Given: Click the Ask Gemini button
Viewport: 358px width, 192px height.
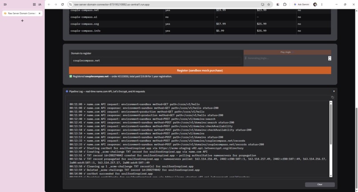Looking at the screenshot, I should coord(302,4).
